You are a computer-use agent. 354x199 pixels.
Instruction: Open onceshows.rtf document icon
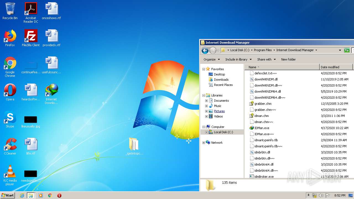[x=51, y=11]
